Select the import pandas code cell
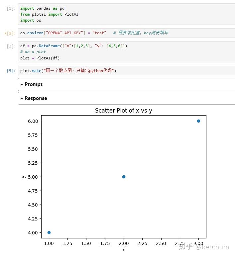Viewport: 235px width, 256px height. tap(127, 14)
